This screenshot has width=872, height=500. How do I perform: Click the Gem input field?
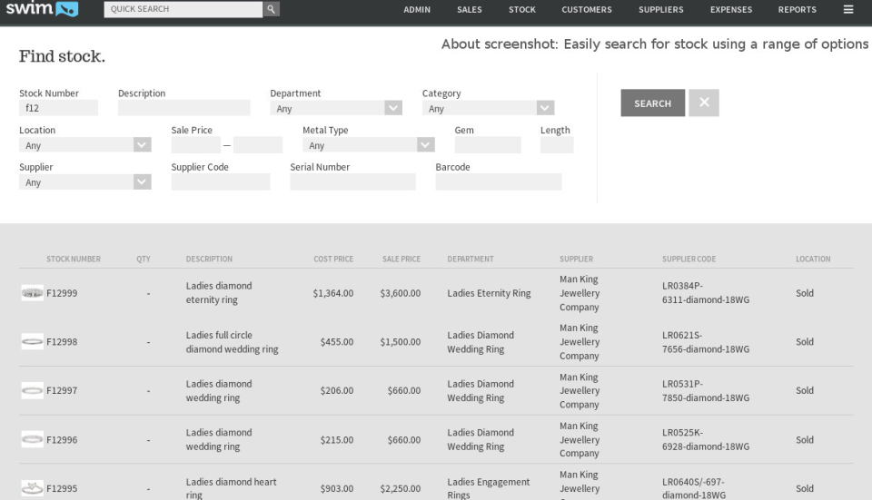(488, 145)
